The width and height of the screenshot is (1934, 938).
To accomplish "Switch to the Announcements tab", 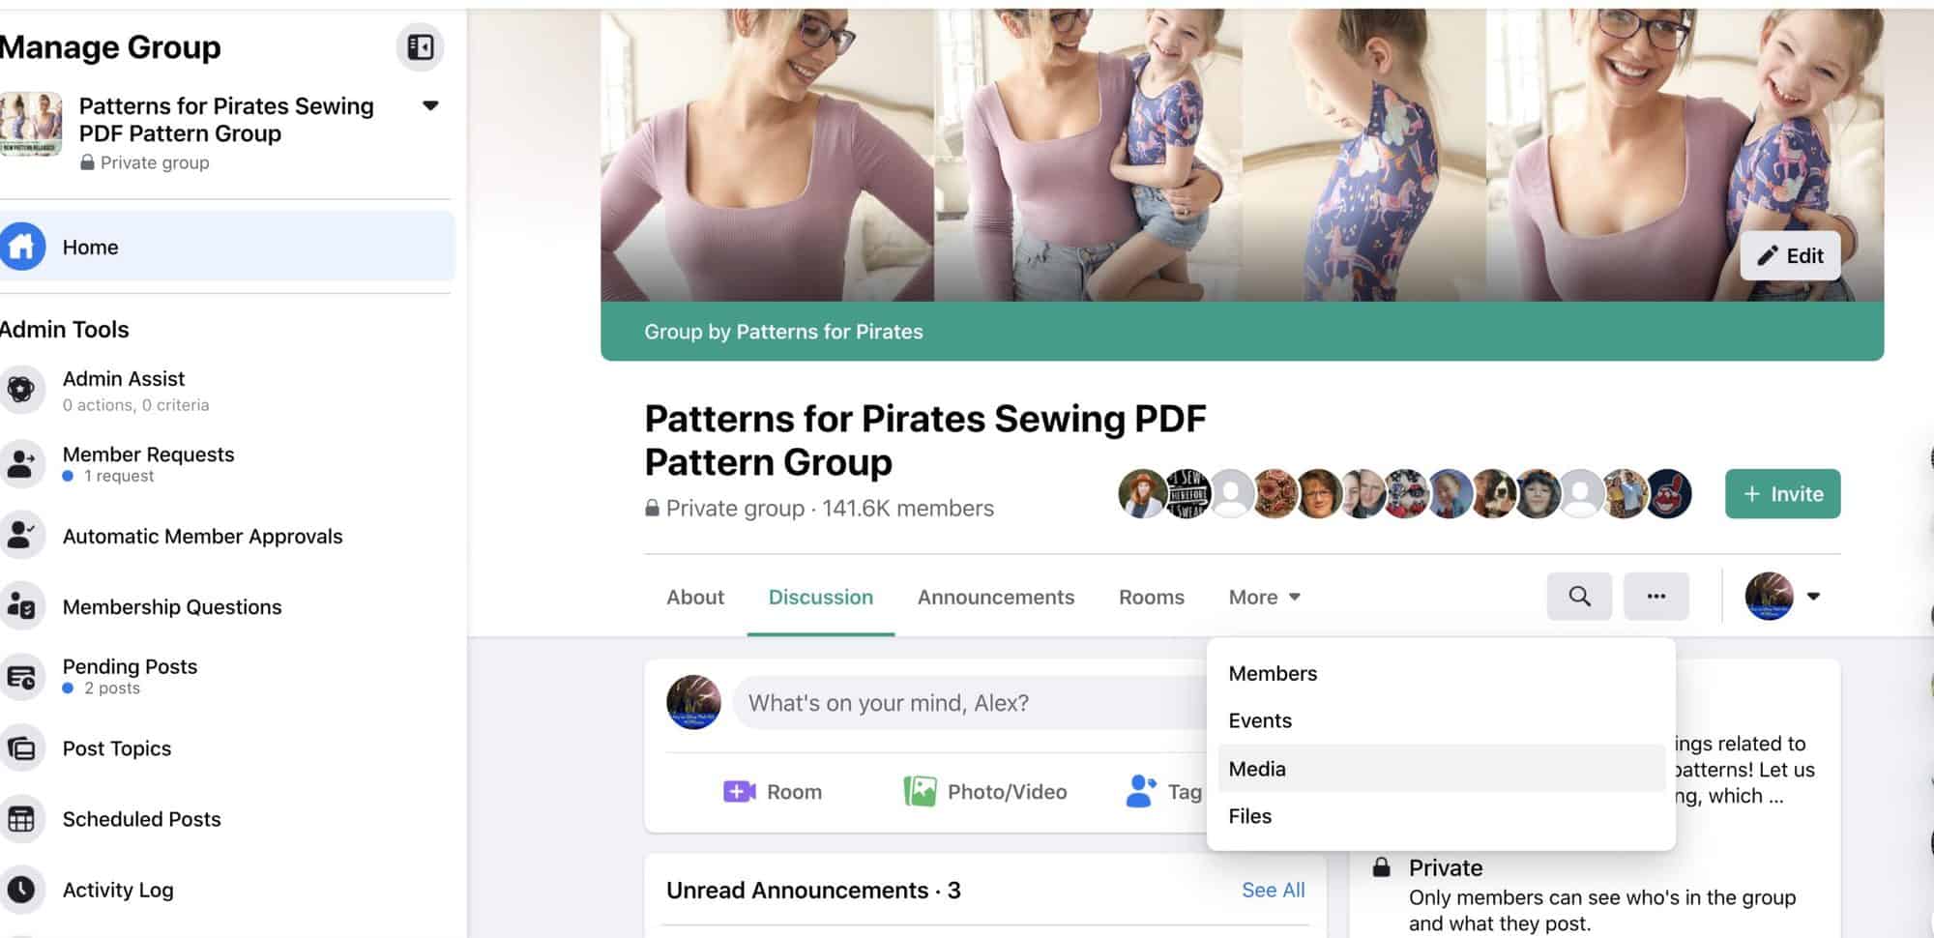I will 995,598.
